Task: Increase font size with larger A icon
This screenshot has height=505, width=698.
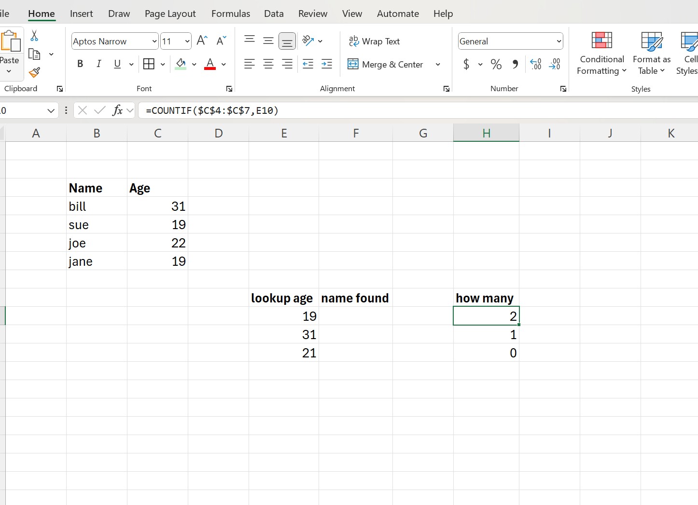Action: pos(202,41)
